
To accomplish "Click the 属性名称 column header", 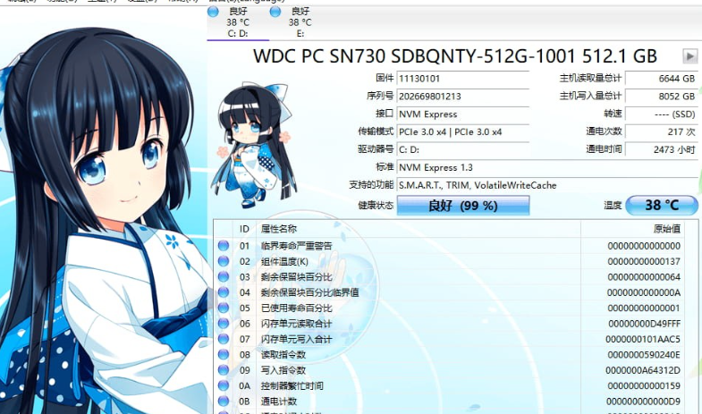I will (419, 229).
